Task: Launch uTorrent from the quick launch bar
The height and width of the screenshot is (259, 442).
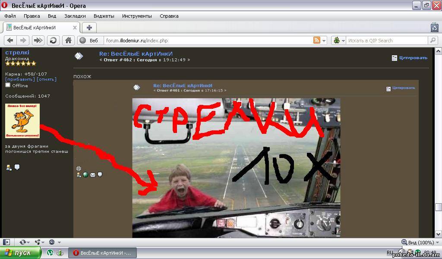Action: click(x=50, y=253)
